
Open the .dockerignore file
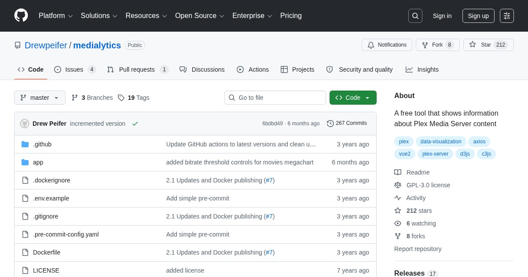(x=51, y=180)
